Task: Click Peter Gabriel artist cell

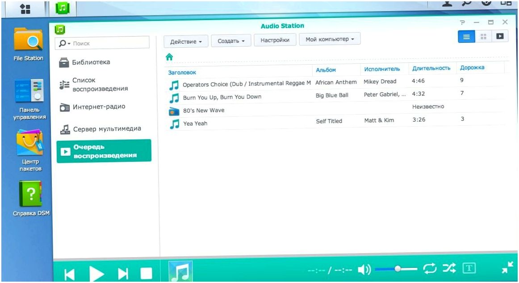Action: pos(385,94)
